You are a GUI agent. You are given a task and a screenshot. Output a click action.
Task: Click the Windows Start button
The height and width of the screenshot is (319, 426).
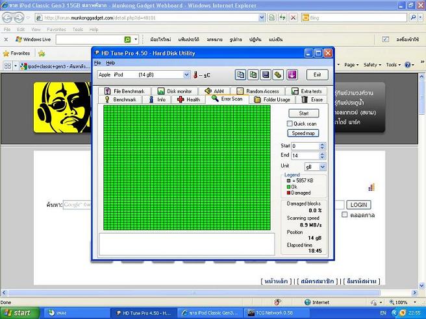19,313
